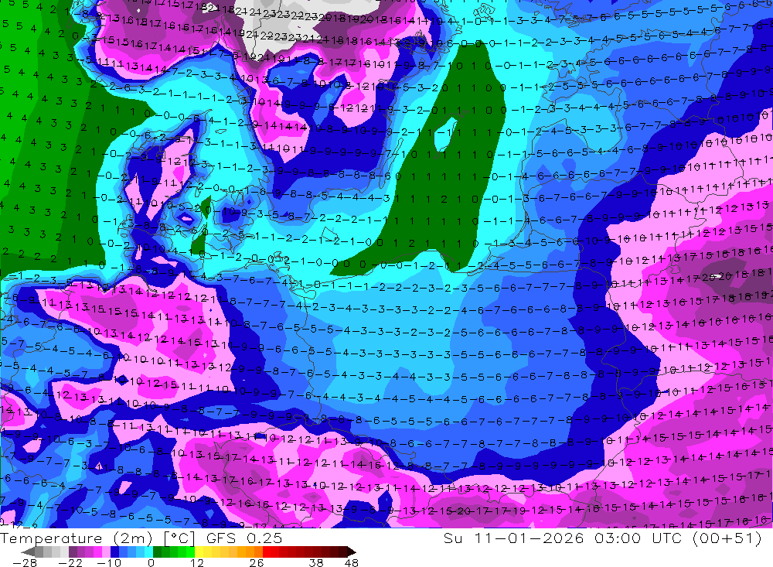The width and height of the screenshot is (773, 567).
Task: Click the '48' legend value
Action: coord(351,563)
